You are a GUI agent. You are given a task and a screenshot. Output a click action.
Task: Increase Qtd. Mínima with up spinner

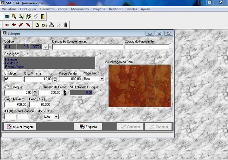tap(55, 78)
